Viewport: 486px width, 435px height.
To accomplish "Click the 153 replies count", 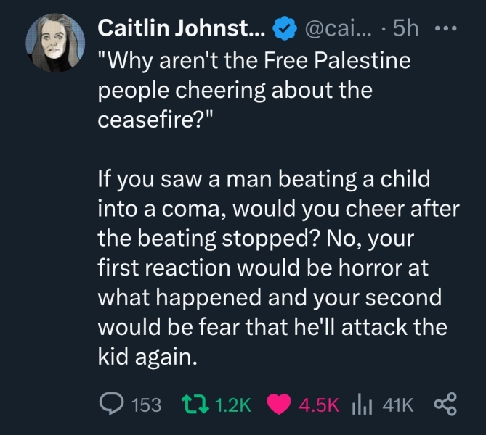I will (147, 405).
